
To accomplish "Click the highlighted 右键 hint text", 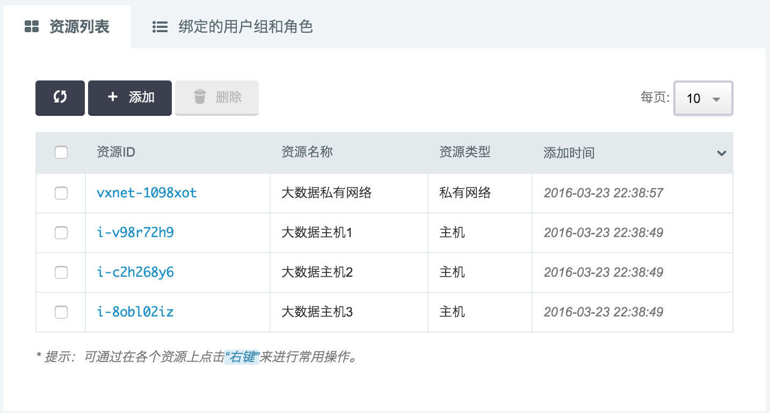I will pos(242,357).
